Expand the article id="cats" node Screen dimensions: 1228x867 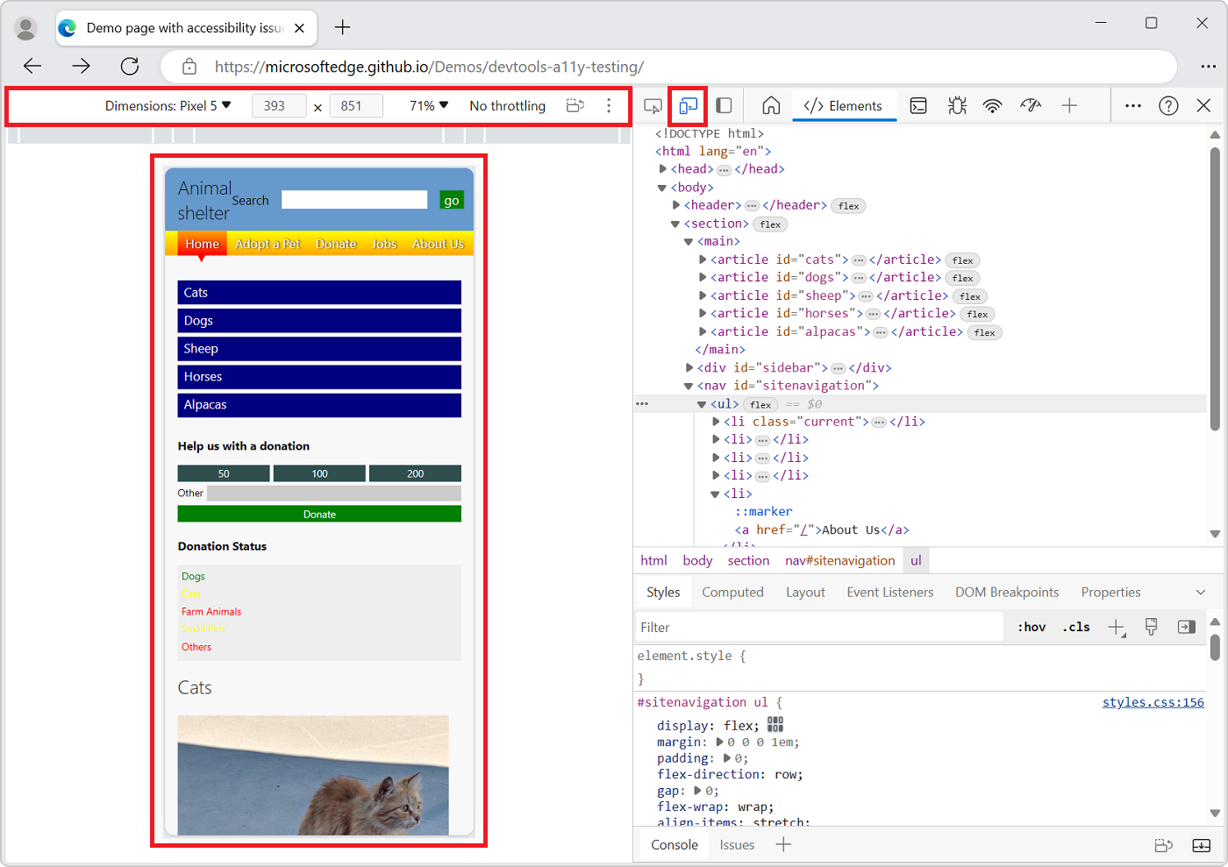tap(703, 259)
